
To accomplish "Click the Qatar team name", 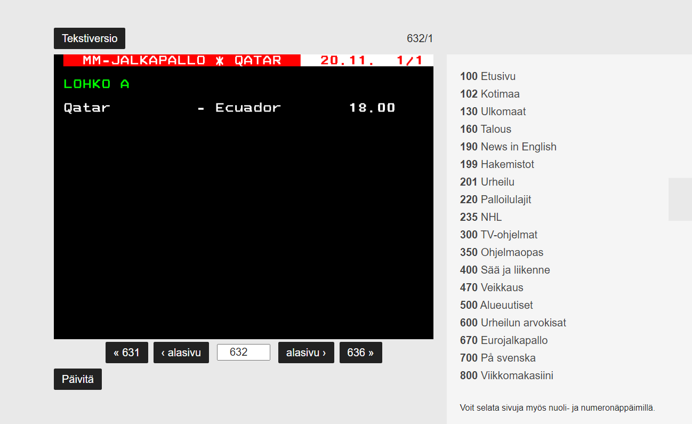I will (x=87, y=108).
